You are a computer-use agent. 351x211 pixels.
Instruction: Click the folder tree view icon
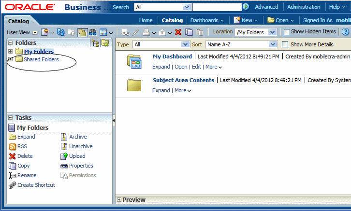pos(95,43)
